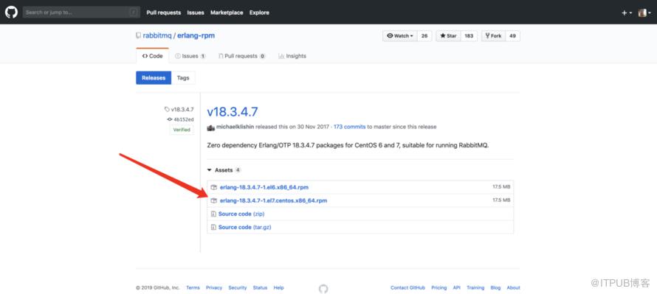Open Training footer link
The width and height of the screenshot is (657, 294).
(x=475, y=287)
